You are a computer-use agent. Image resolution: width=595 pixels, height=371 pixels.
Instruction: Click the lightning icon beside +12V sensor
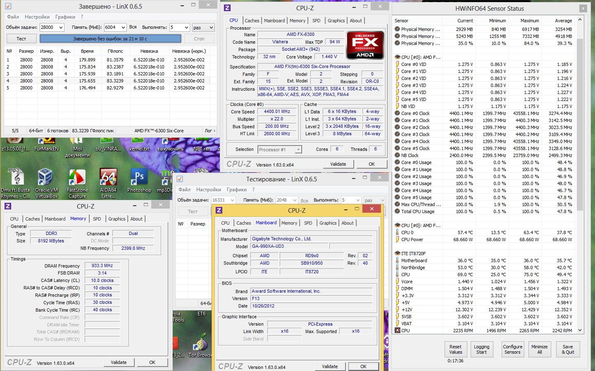pyautogui.click(x=397, y=310)
